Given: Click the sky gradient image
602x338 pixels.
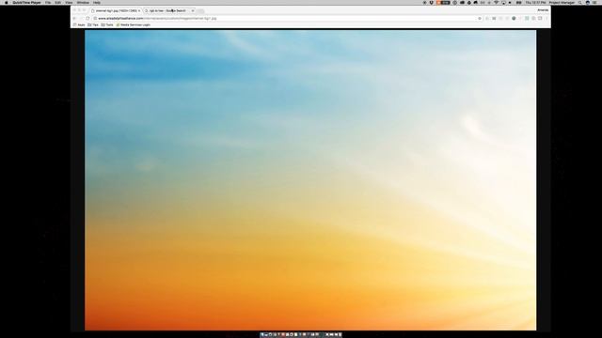Looking at the screenshot, I should 310,180.
